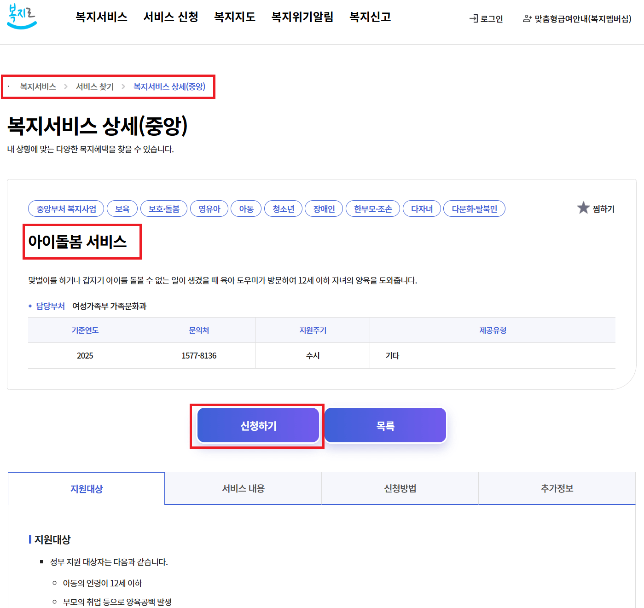
Task: Select the 추가정보 tab
Action: coord(557,489)
